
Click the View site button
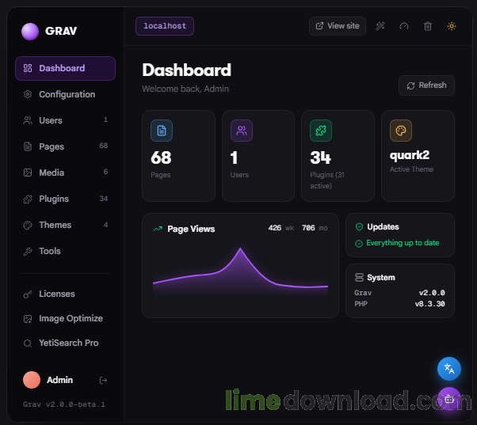click(x=338, y=26)
